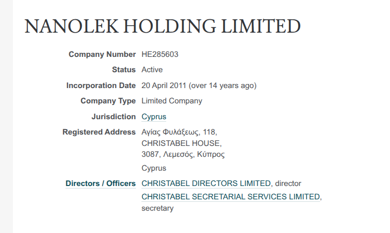This screenshot has height=233, width=390.
Task: Click the Incorporation Date label
Action: tap(101, 86)
